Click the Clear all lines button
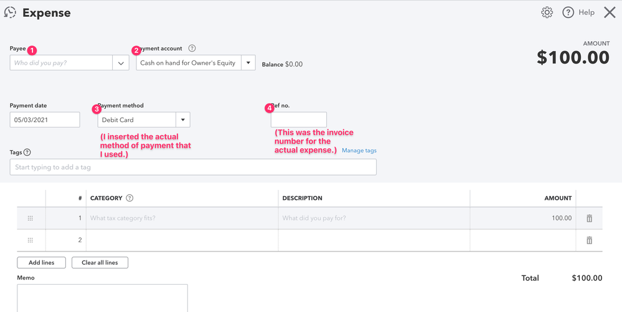 100,262
